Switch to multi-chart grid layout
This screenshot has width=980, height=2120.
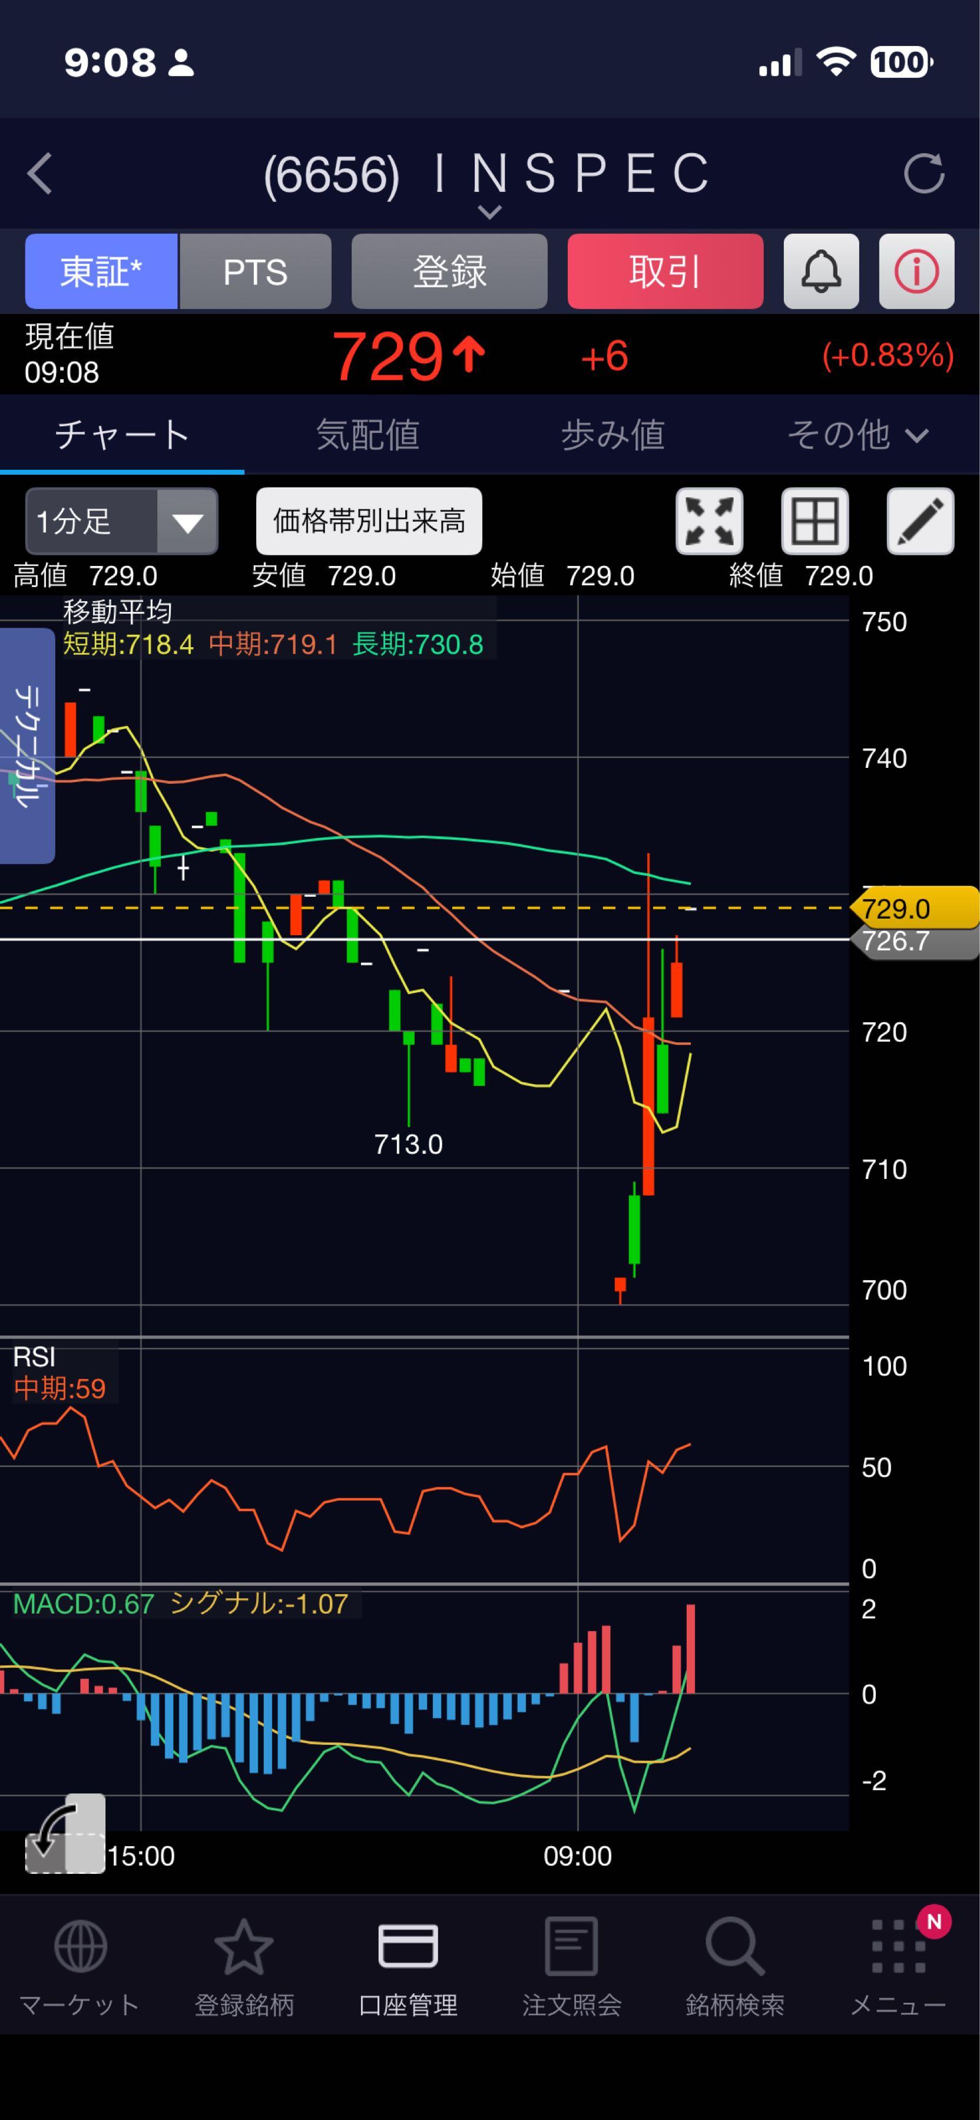815,521
